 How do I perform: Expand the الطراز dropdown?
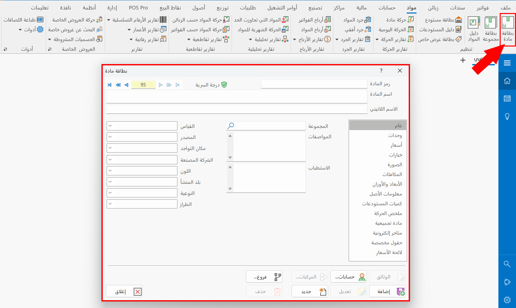pyautogui.click(x=110, y=204)
